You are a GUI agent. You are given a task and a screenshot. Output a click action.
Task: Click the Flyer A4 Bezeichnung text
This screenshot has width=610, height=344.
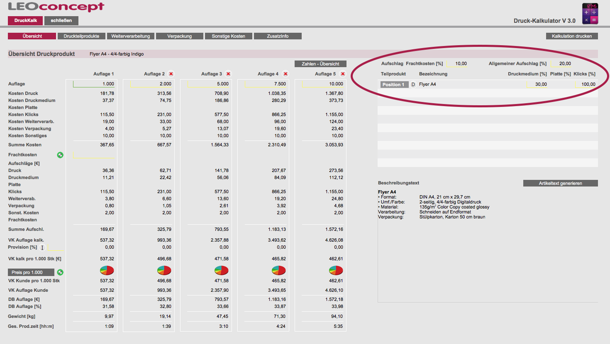coord(427,84)
